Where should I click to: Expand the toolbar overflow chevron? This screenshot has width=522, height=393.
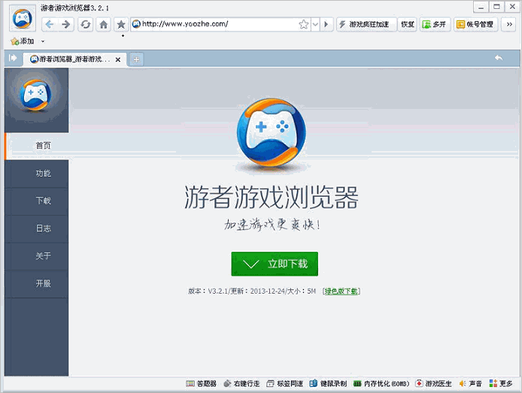(x=509, y=24)
